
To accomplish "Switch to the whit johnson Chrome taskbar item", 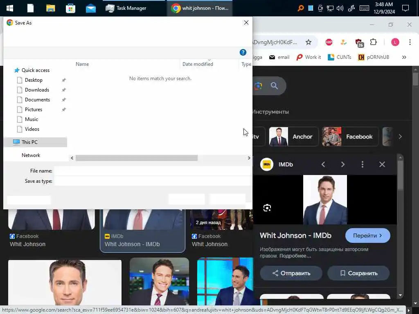I will [x=200, y=8].
